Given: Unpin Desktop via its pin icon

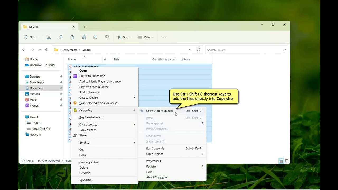Looking at the screenshot, I should pyautogui.click(x=61, y=77).
